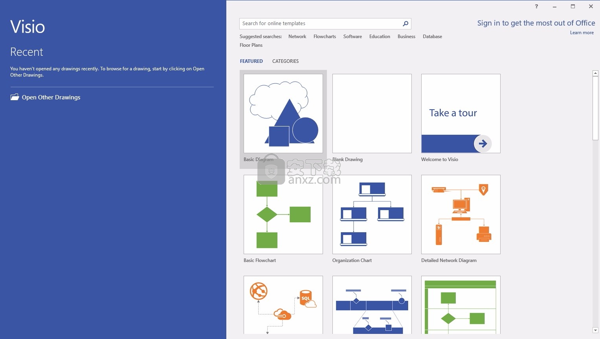Search suggested term Flowcharts
Viewport: 600px width, 339px height.
(x=325, y=37)
